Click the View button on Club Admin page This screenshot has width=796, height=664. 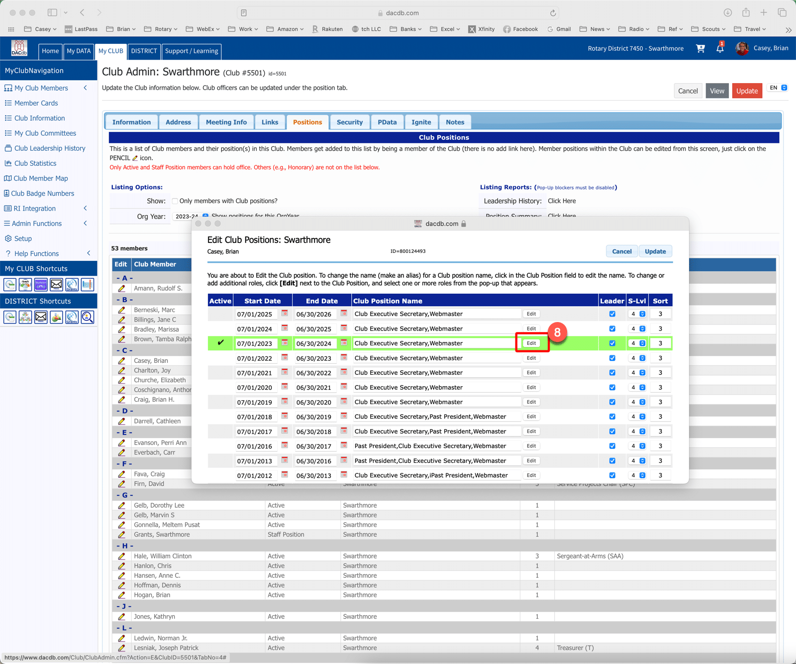point(717,91)
